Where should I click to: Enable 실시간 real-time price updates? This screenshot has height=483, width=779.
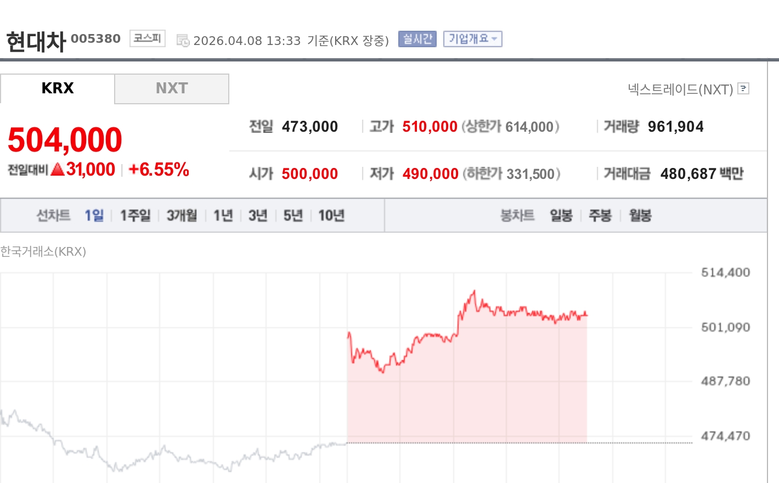point(416,38)
